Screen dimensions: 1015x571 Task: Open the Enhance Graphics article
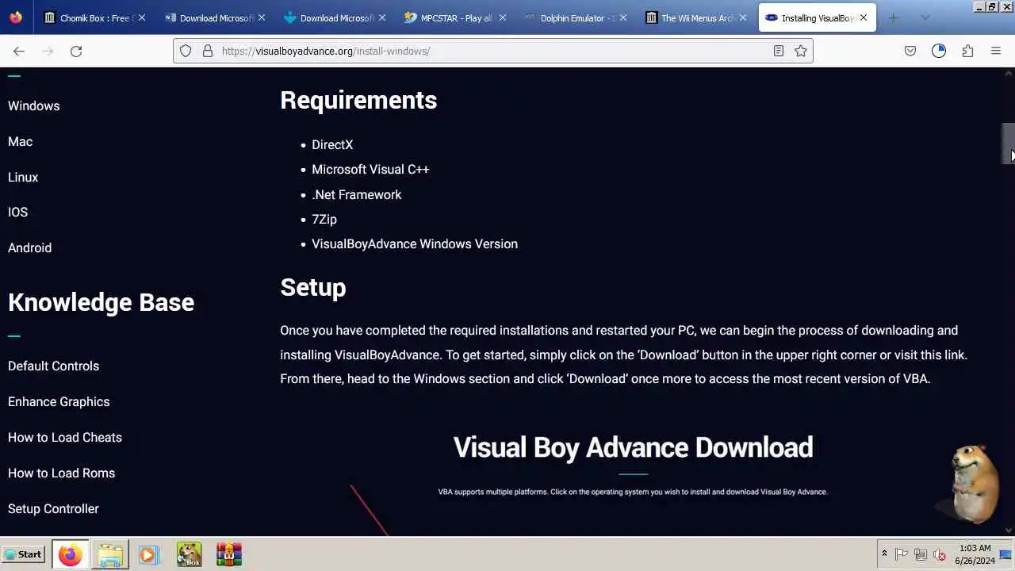click(x=59, y=401)
